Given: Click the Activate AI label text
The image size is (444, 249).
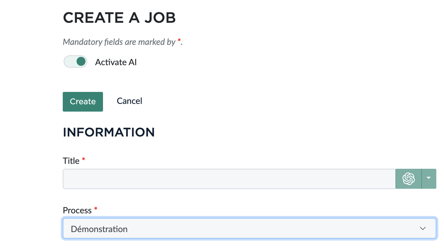Looking at the screenshot, I should pos(116,62).
